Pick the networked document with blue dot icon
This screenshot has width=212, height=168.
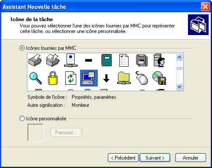click(71, 60)
